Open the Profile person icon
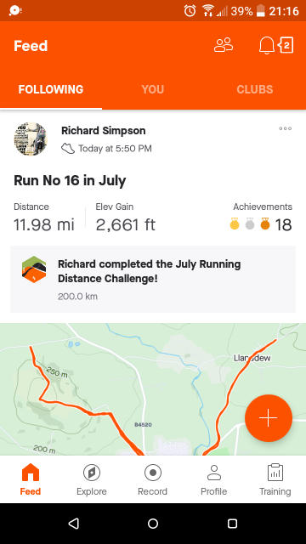306x544 pixels. [x=213, y=473]
